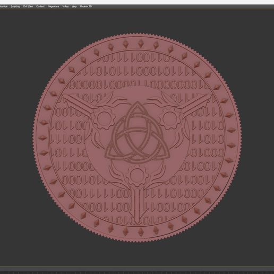Open the V-Ray menu

65,6
